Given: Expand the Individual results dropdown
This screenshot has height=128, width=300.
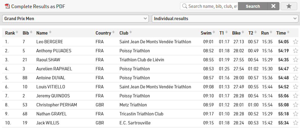Looking at the screenshot, I should click(x=225, y=19).
